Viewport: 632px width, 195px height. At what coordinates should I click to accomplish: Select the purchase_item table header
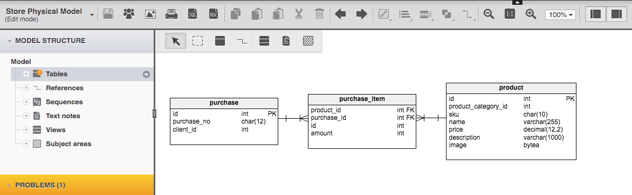[362, 99]
